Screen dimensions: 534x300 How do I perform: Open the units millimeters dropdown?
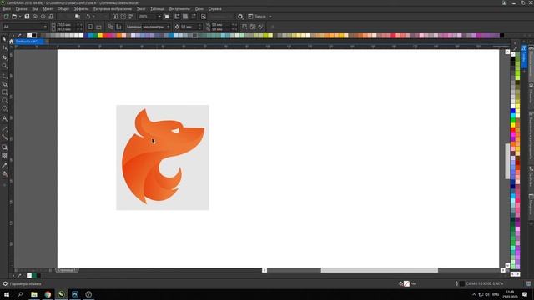pos(156,27)
